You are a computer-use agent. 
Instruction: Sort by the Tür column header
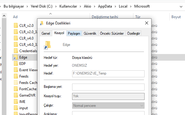(138, 17)
